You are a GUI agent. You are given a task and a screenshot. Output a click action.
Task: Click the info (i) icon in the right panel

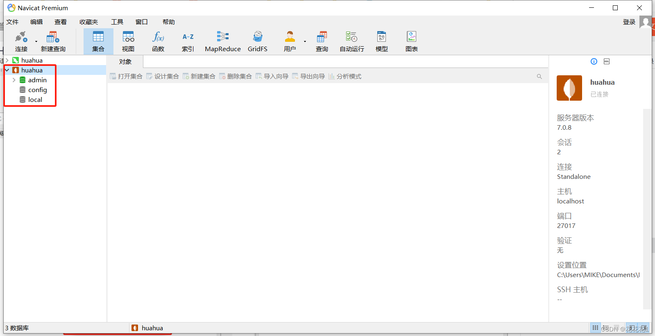[594, 61]
